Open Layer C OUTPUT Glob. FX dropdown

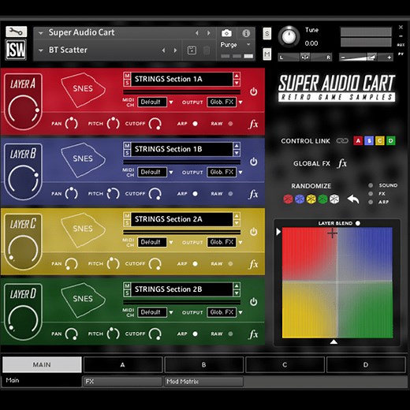[x=225, y=242]
